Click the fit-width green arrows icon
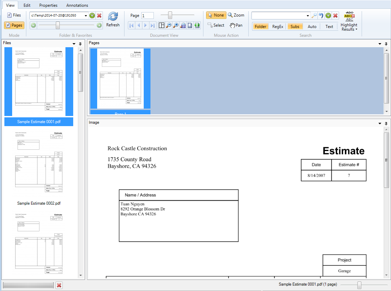391x291 pixels. click(x=197, y=25)
